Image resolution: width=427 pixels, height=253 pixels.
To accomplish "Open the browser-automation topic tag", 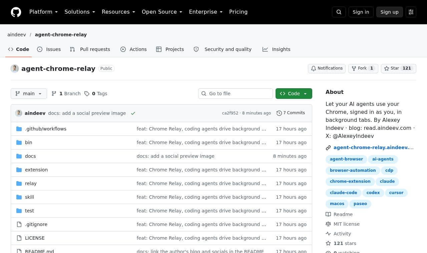I will click(353, 170).
